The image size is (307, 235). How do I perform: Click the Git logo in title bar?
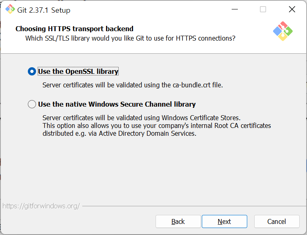pyautogui.click(x=10, y=9)
